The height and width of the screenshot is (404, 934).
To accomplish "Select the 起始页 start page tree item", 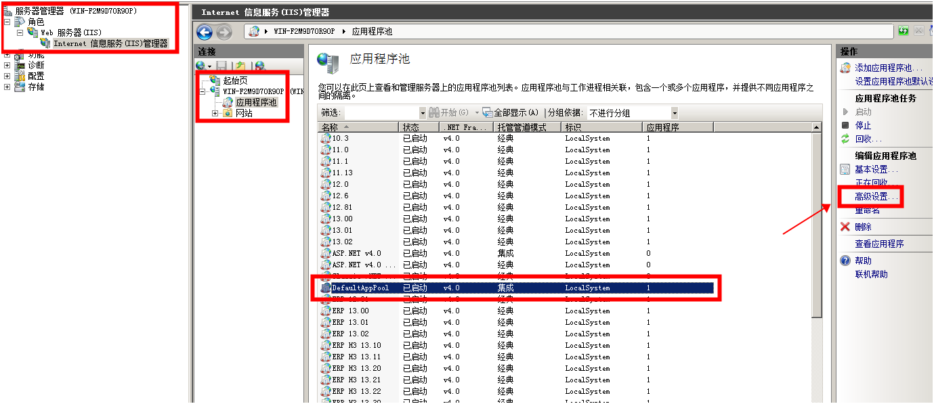I will coord(235,81).
